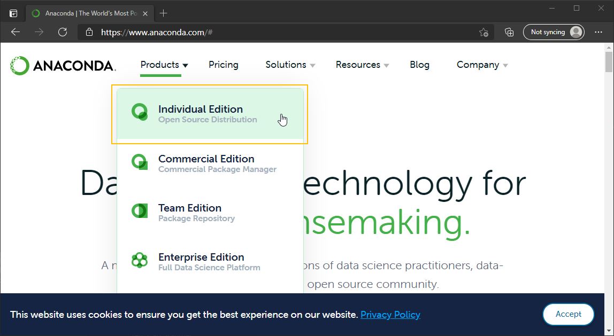The image size is (614, 336).
Task: Accept the cookies notice
Action: pyautogui.click(x=568, y=314)
